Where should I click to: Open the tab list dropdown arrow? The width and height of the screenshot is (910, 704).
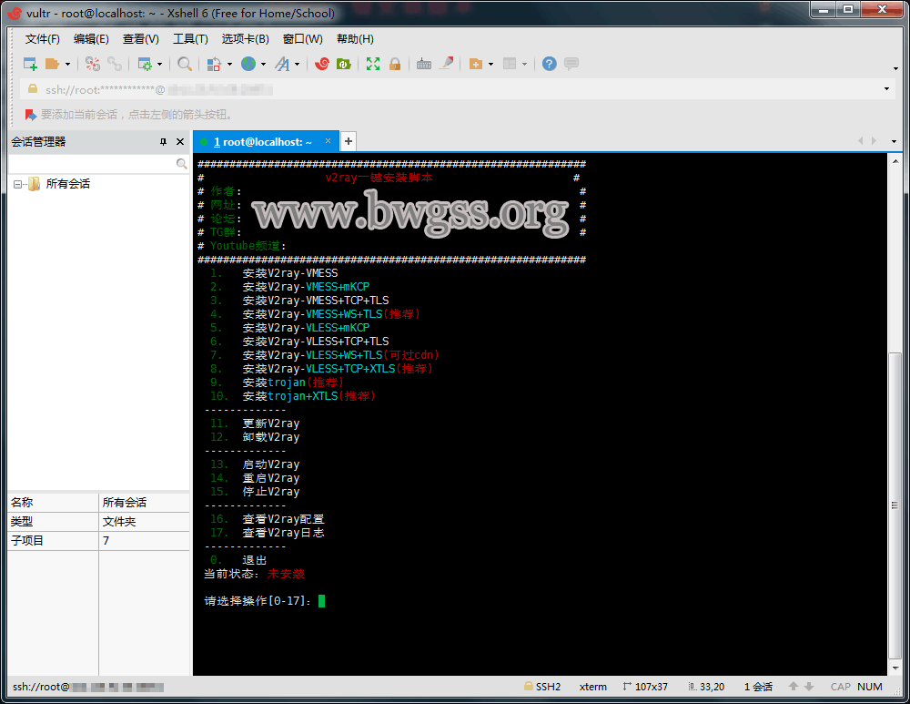coord(894,141)
